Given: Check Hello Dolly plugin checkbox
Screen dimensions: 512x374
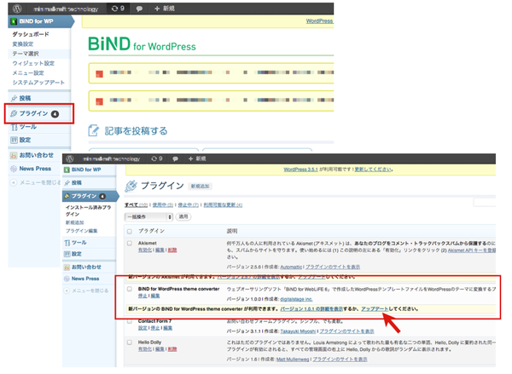Looking at the screenshot, I should click(x=130, y=342).
